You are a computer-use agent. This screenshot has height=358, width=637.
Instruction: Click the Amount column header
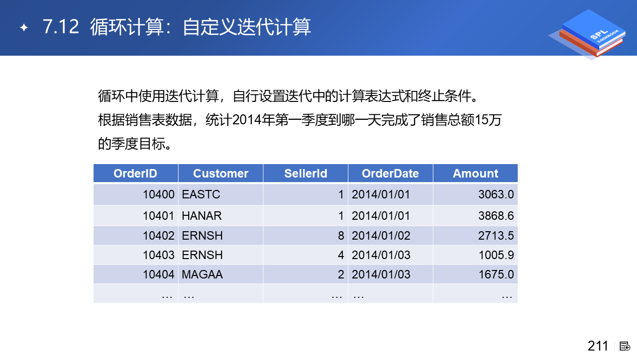475,174
